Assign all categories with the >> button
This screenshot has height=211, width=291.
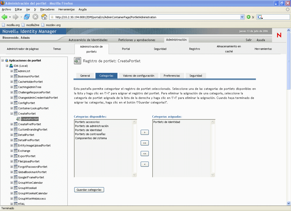point(144,143)
